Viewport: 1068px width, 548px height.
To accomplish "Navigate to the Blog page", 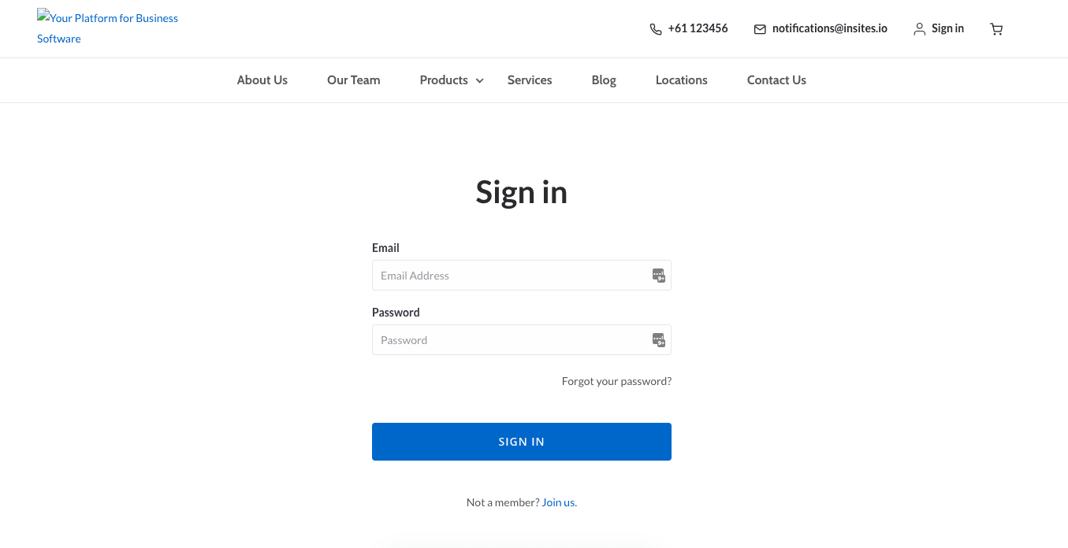I will coord(604,80).
